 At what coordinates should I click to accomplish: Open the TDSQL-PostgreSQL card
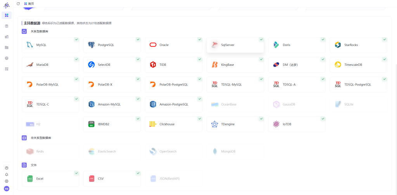pyautogui.click(x=358, y=85)
